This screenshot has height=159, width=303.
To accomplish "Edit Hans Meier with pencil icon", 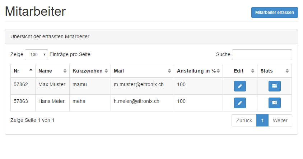I will (240, 103).
